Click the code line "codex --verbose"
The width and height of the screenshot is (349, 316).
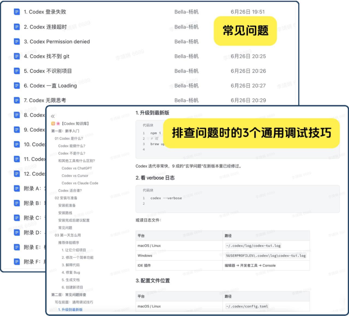pyautogui.click(x=166, y=198)
